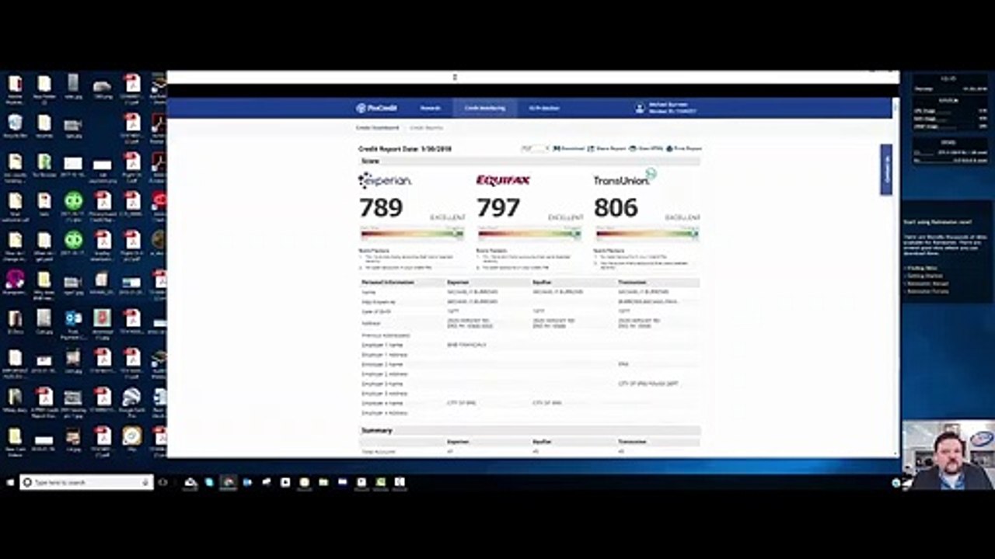
Task: Open the Rewards tab
Action: point(430,108)
